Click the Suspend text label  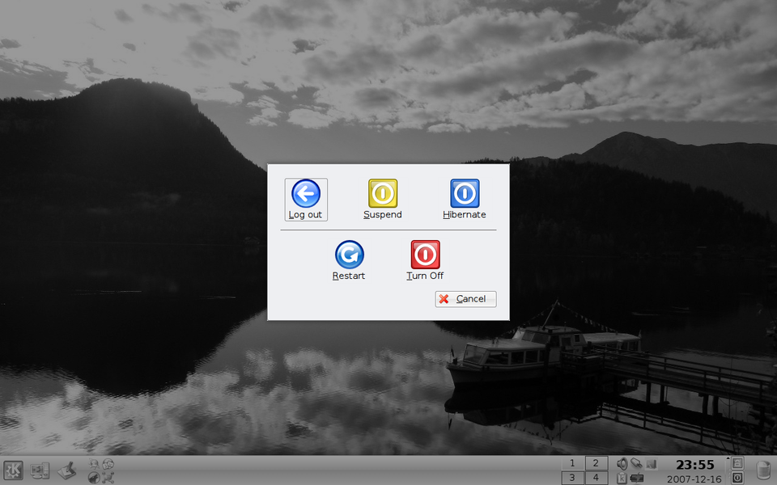(x=383, y=215)
